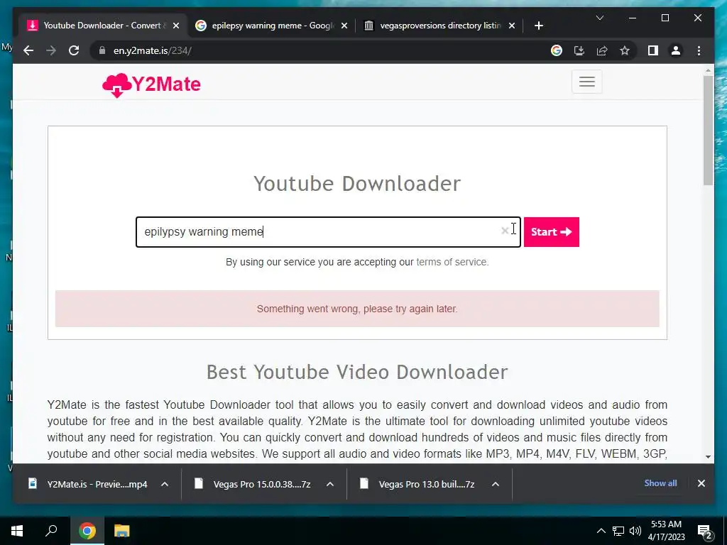This screenshot has width=727, height=545.
Task: Click the page vertical scrollbar thumb
Action: [708, 131]
